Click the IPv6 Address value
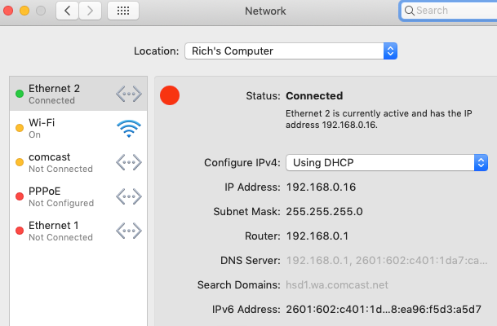 click(384, 309)
